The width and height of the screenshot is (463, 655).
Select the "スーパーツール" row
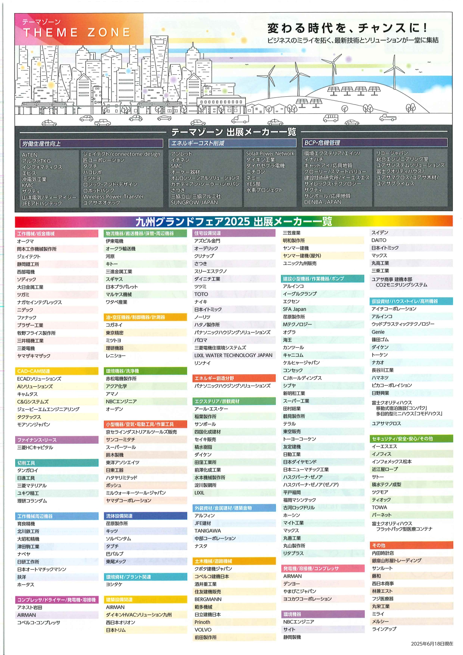tap(145, 447)
